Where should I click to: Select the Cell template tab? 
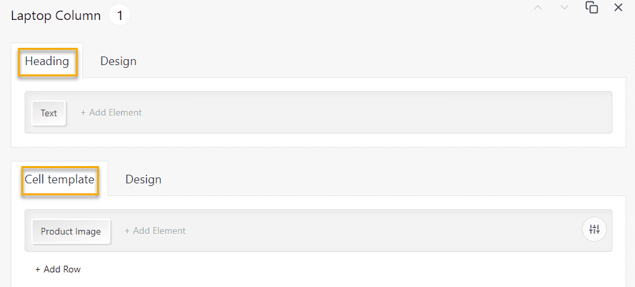coord(60,179)
